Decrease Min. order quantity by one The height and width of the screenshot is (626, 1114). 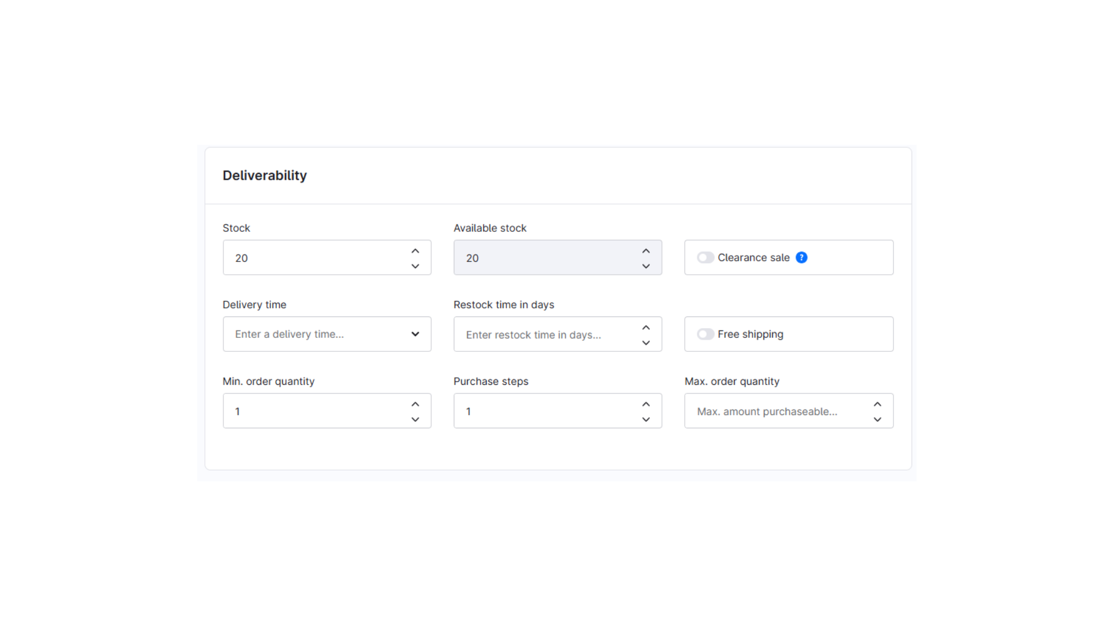pos(415,419)
